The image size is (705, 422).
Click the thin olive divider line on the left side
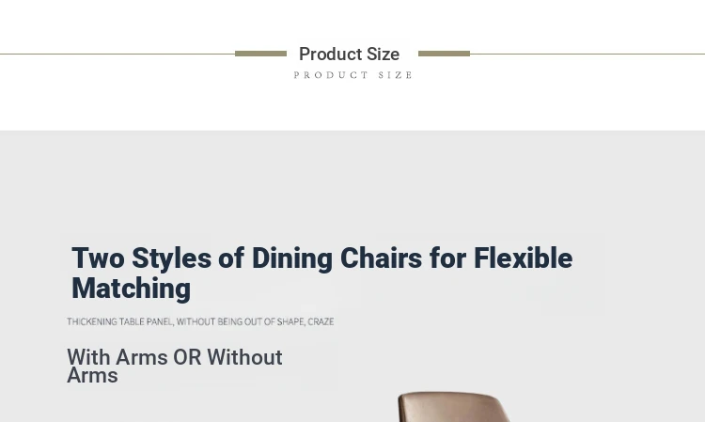[x=117, y=54]
